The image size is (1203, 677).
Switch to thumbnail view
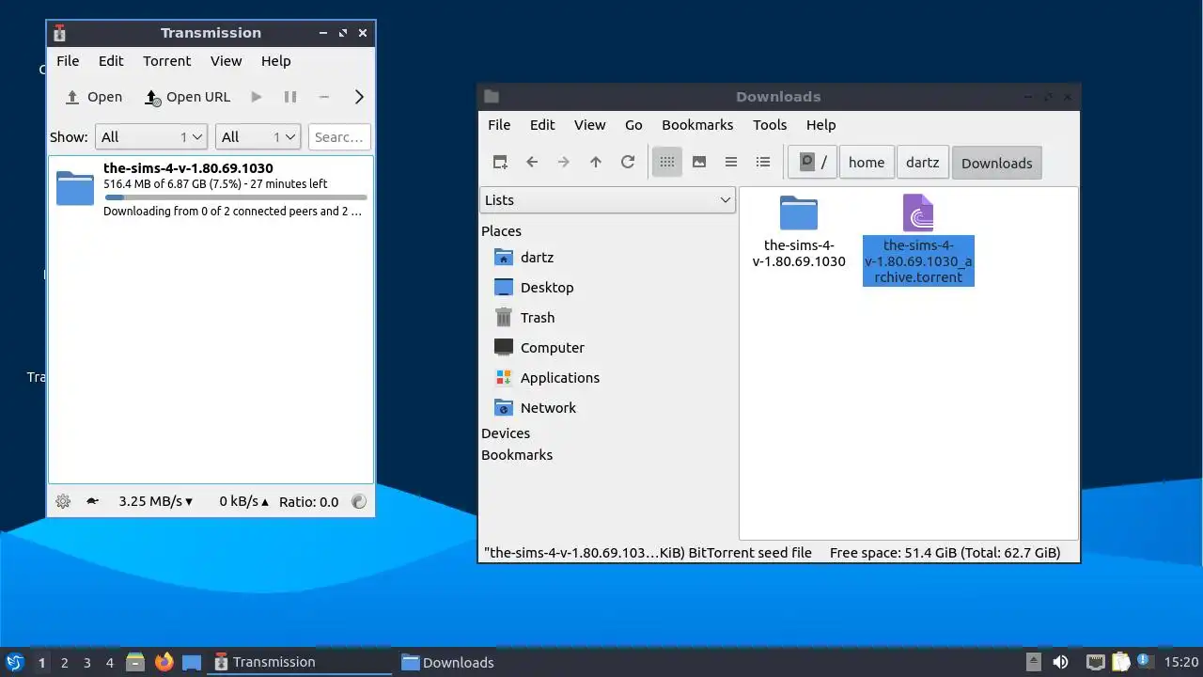(699, 162)
